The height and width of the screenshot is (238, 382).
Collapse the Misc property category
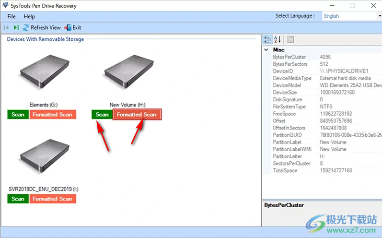tap(266, 50)
